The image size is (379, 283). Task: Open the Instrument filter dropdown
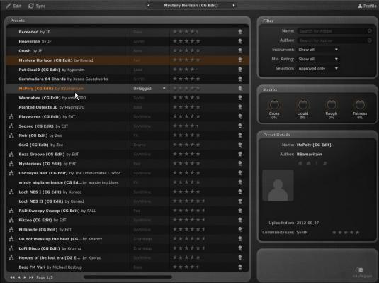318,50
